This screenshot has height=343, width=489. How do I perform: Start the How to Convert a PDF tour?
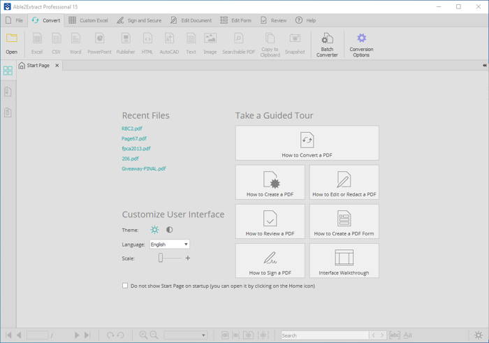click(307, 143)
